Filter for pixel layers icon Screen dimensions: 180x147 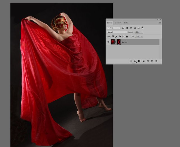pos(123,28)
